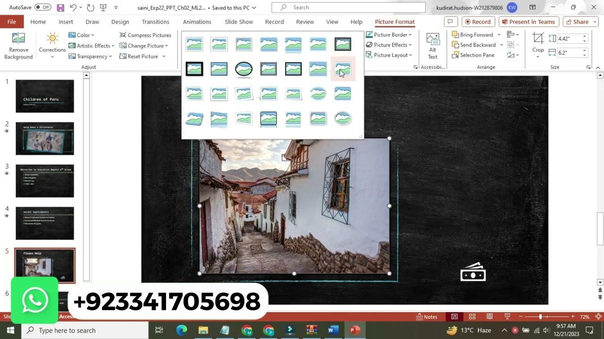Choose the oval black-bordered picture style

pos(243,69)
